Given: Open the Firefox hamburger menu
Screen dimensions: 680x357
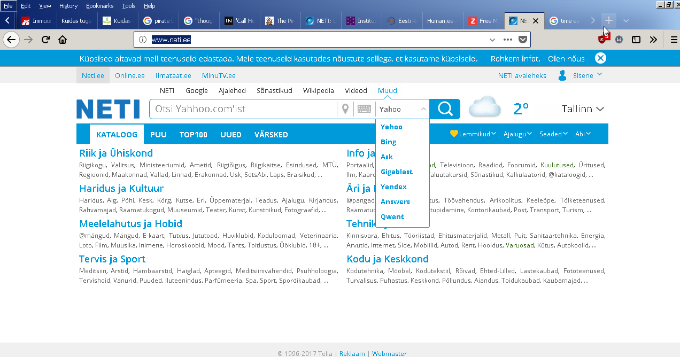Looking at the screenshot, I should tap(674, 40).
